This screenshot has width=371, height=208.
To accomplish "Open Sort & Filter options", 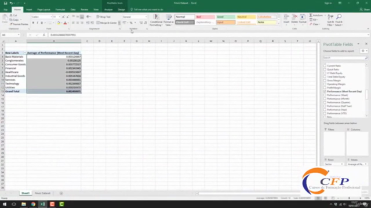I will [330, 20].
